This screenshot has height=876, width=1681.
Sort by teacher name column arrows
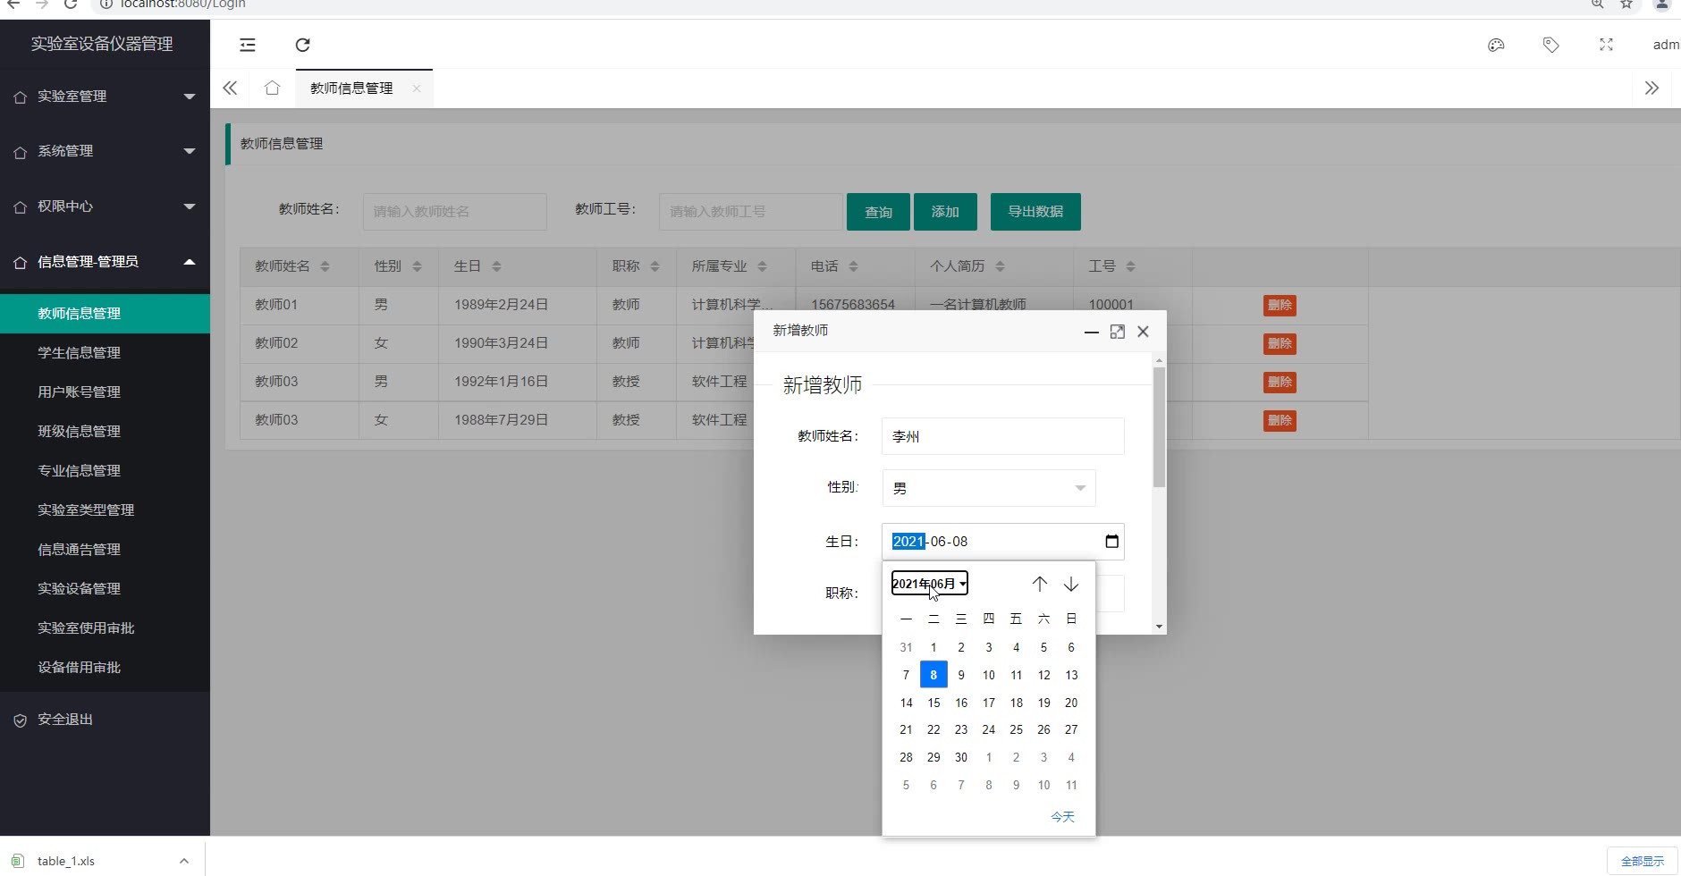(325, 266)
